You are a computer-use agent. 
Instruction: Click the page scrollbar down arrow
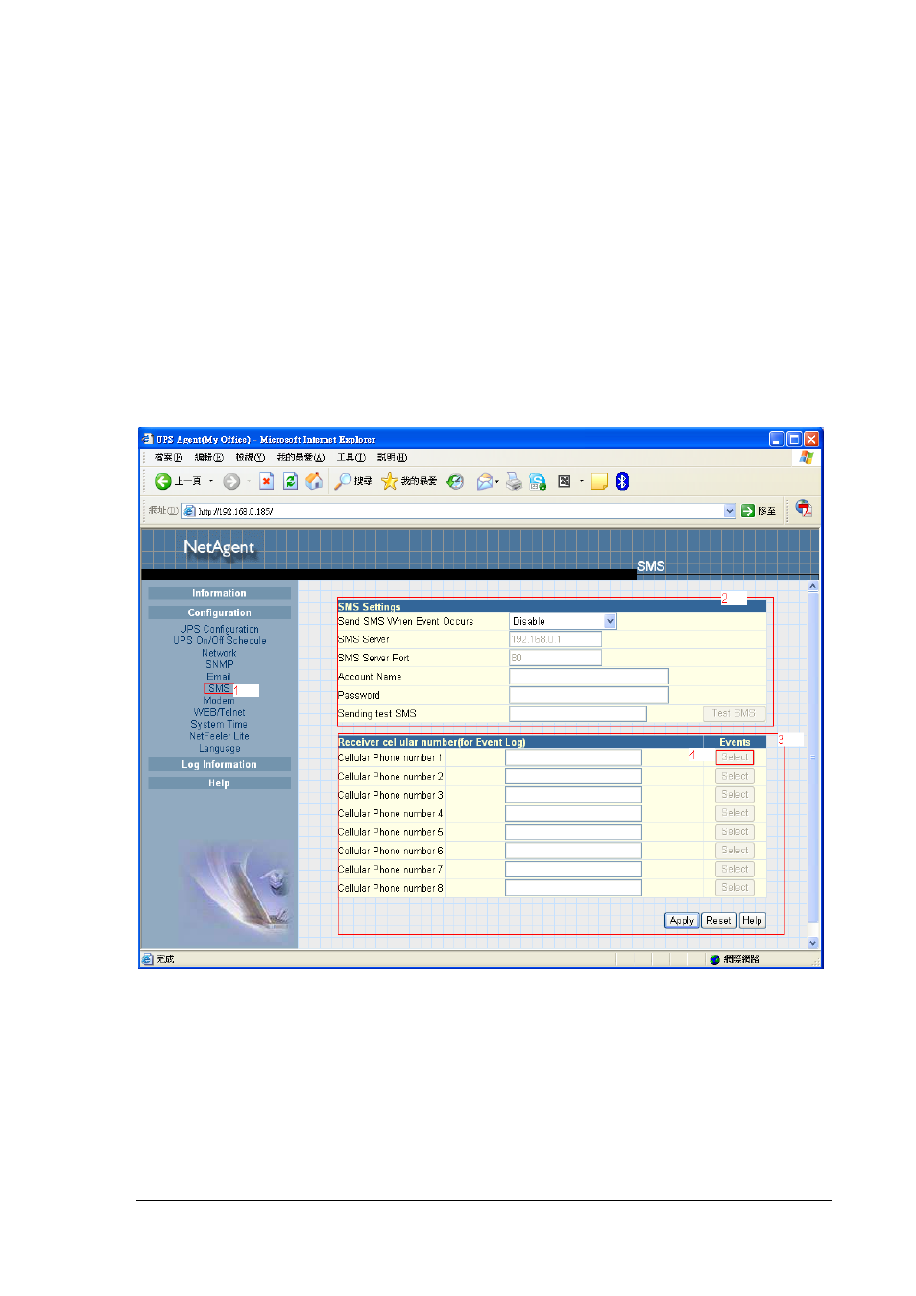click(x=812, y=943)
